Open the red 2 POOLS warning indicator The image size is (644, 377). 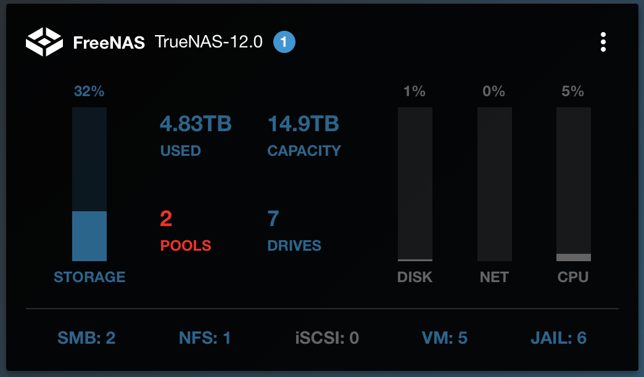(186, 231)
